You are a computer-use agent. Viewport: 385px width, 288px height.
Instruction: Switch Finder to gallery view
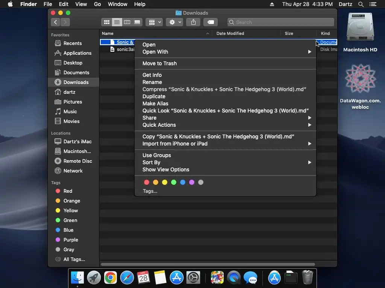click(137, 22)
